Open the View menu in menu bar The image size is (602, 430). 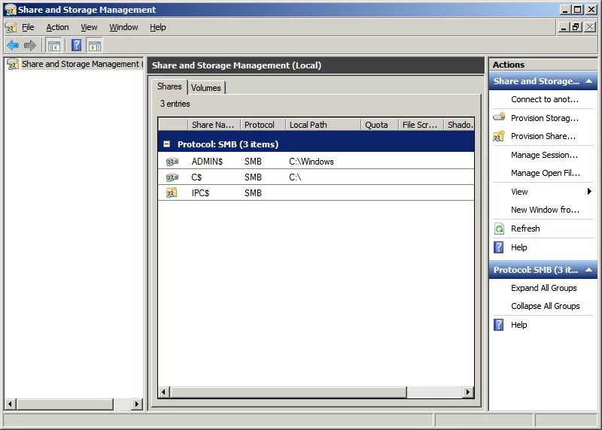pyautogui.click(x=89, y=27)
